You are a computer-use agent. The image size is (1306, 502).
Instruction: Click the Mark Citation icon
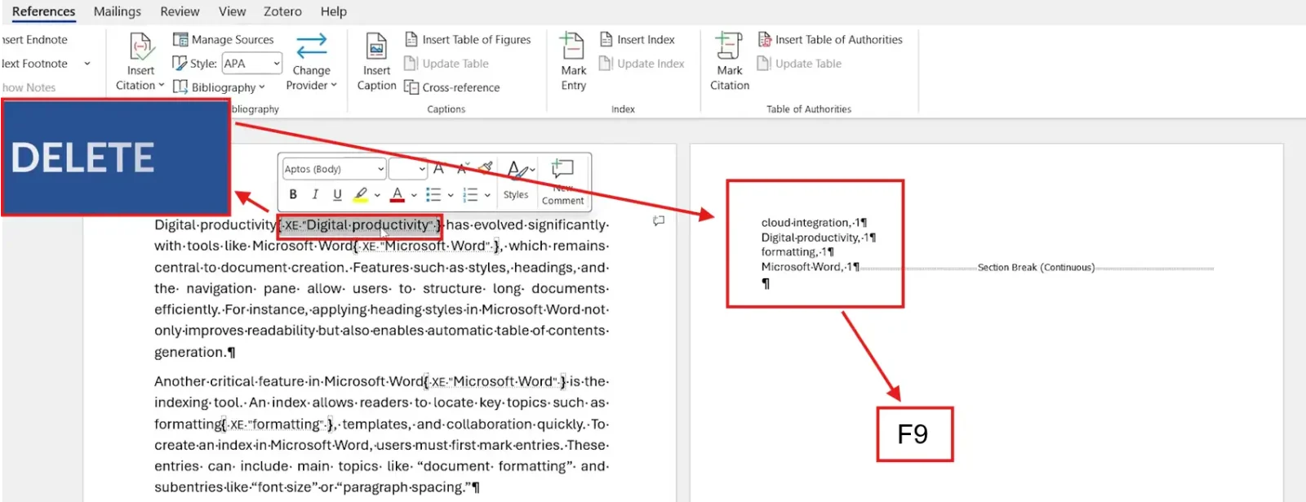click(x=728, y=47)
